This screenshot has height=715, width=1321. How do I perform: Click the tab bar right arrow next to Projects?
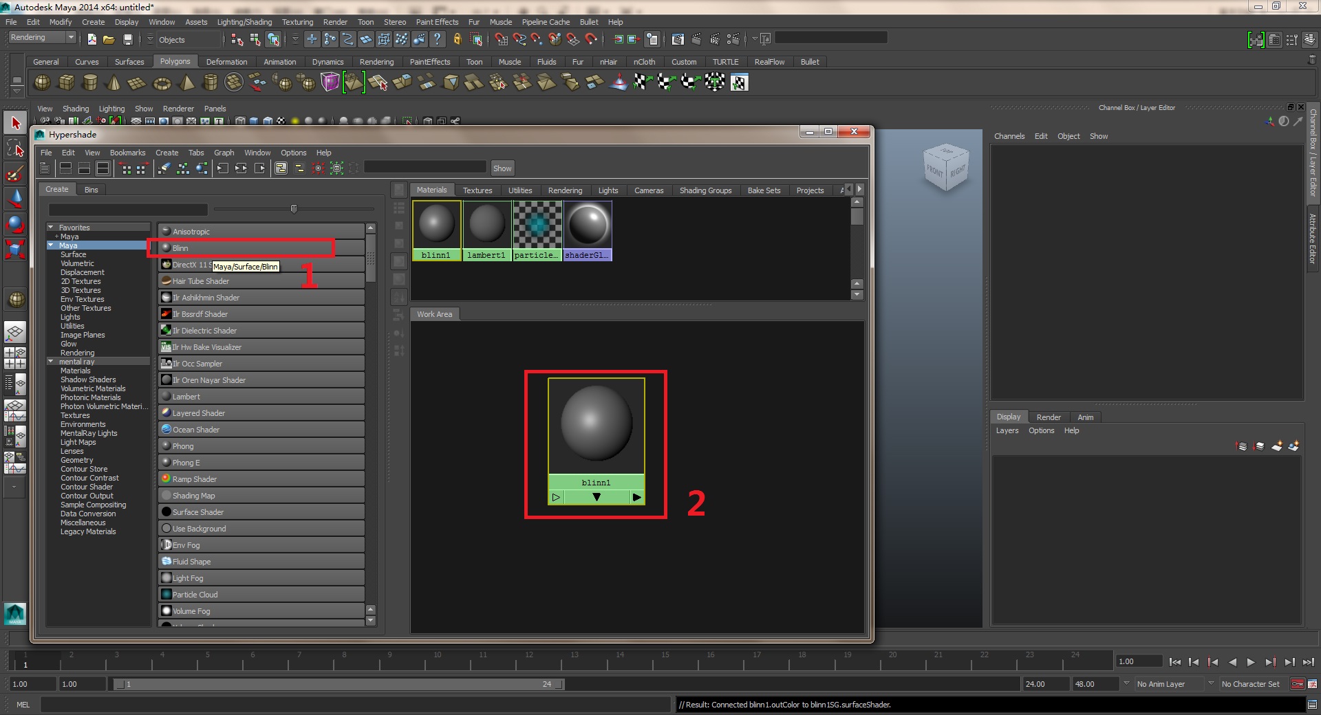coord(860,189)
